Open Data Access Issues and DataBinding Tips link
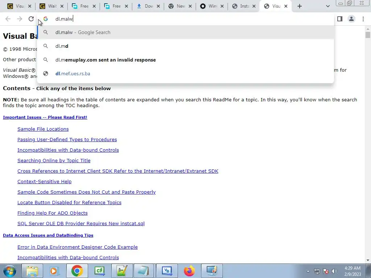Screen dimensions: 371x278 [48, 235]
